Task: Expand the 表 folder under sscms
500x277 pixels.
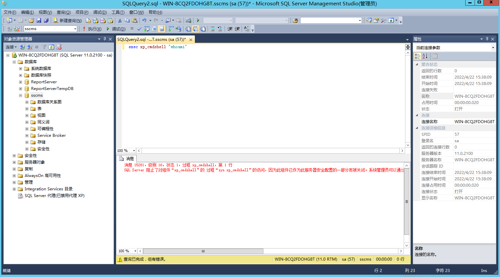Action: pyautogui.click(x=27, y=109)
